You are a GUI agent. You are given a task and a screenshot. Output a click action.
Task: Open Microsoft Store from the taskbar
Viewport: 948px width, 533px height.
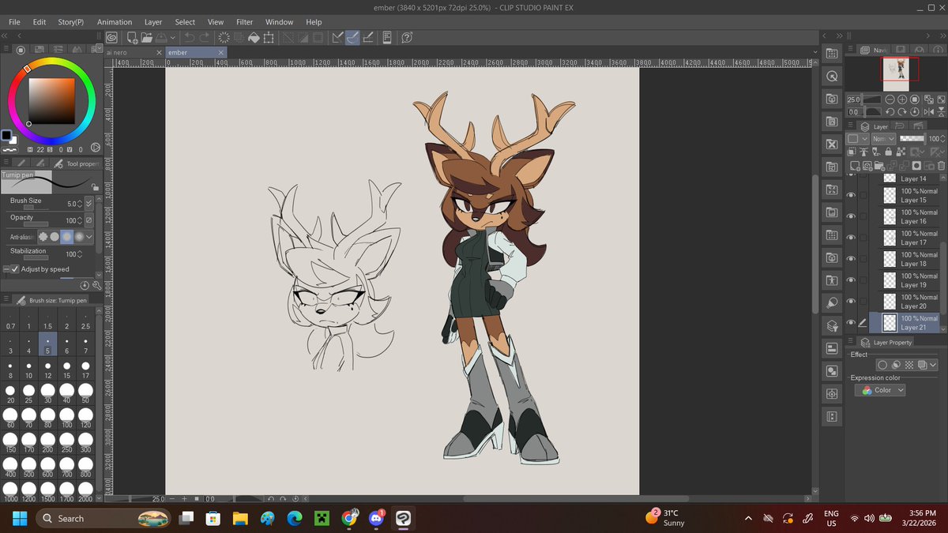[212, 518]
